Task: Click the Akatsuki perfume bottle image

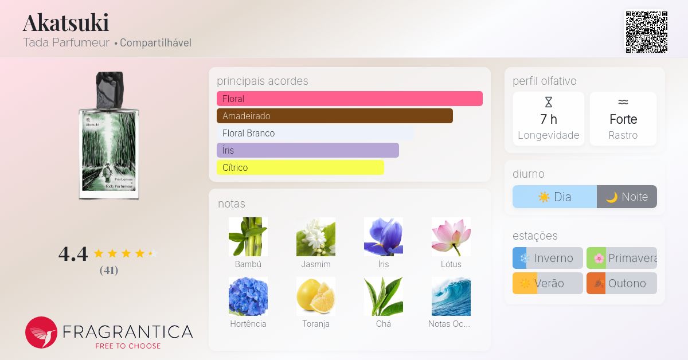Action: [x=109, y=136]
